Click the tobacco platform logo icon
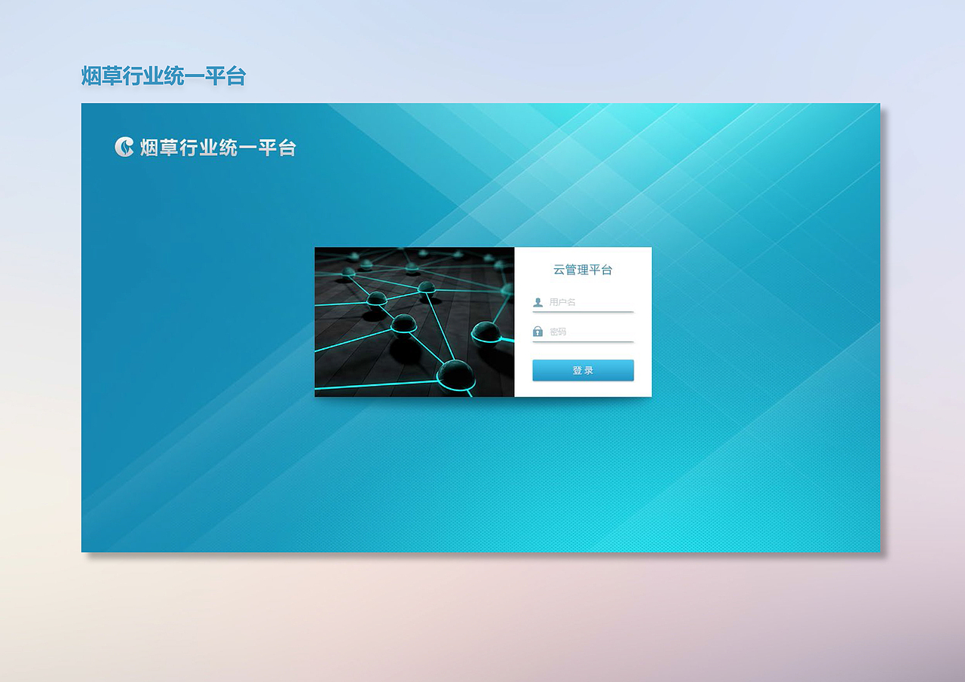This screenshot has width=965, height=682. (124, 147)
